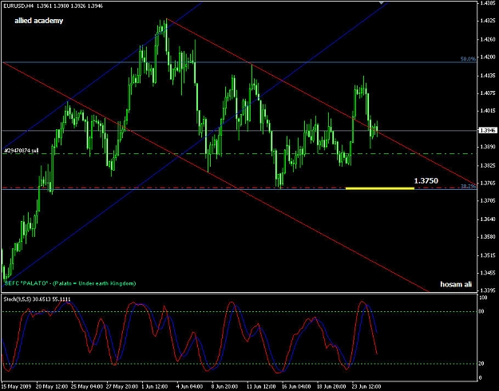Click the 38.2% Fibonacci level label
This screenshot has width=499, height=391.
[468, 187]
